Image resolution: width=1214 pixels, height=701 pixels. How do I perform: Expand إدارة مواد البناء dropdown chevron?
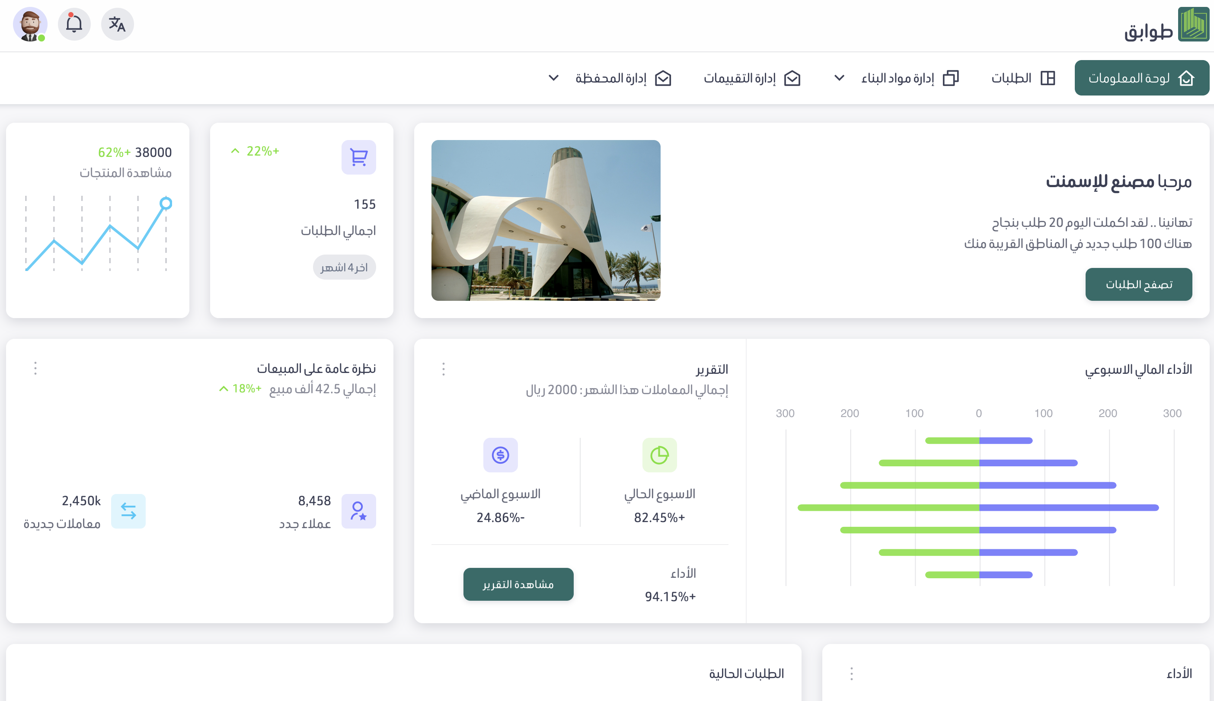(839, 78)
